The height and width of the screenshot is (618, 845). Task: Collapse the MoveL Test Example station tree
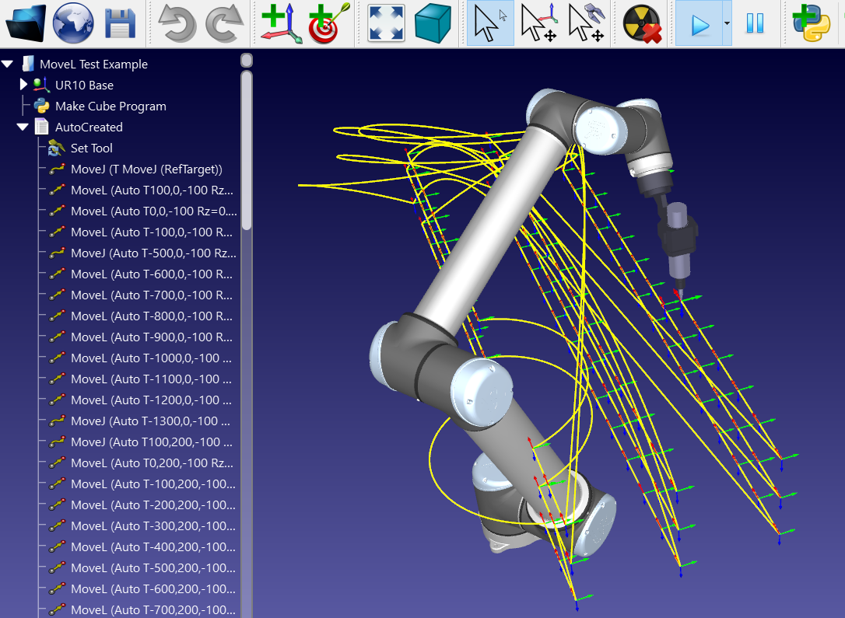(8, 65)
